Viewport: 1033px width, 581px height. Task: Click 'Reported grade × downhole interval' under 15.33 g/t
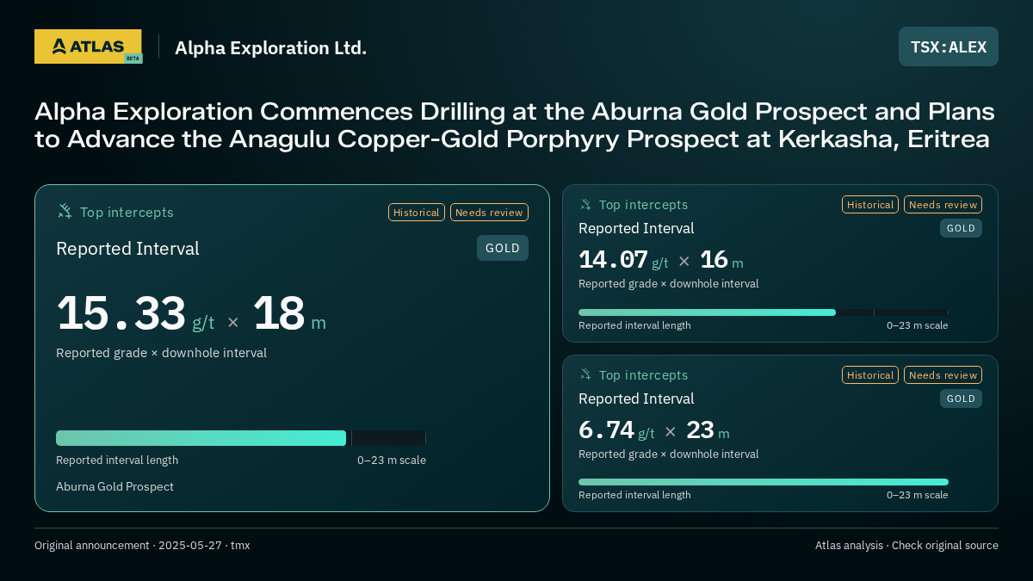tap(161, 353)
